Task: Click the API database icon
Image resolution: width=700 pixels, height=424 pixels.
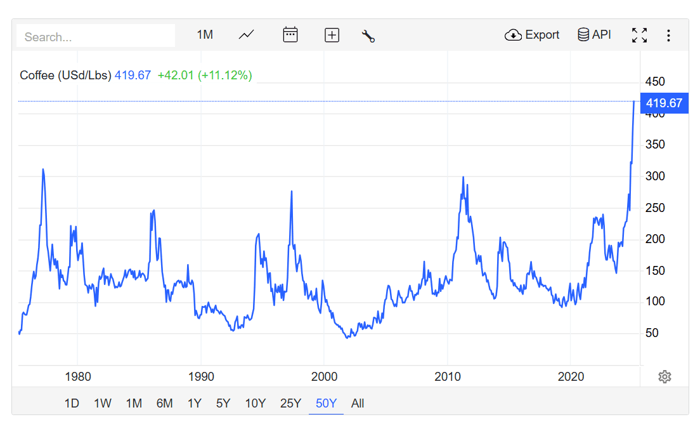Action: coord(583,34)
